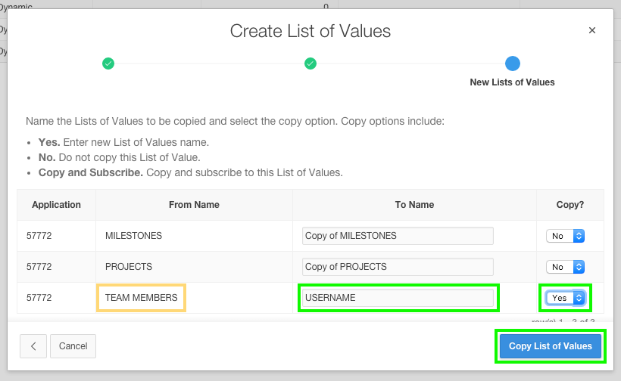The width and height of the screenshot is (621, 381).
Task: Click the second completed wizard step checkmark
Action: pos(310,63)
